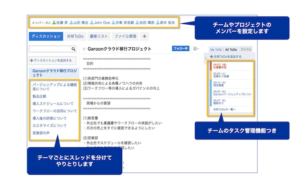306x188 pixels.
Task: Click the user icon beside 井東 安芸嗣
Action: (x=113, y=23)
